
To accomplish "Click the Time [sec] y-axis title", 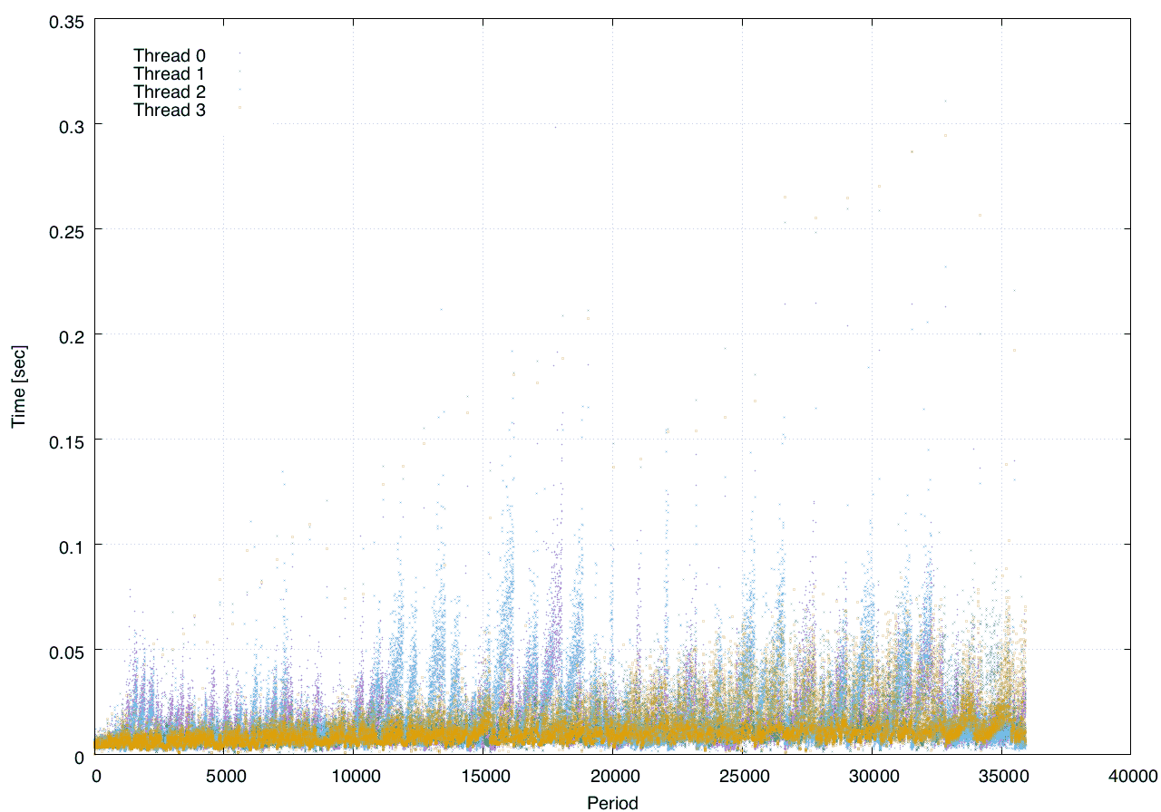I will point(18,387).
